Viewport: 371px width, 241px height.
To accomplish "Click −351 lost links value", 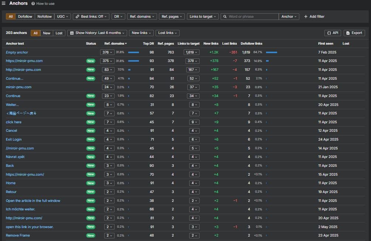I will point(233,52).
